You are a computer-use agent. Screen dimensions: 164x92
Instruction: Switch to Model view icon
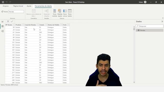coord(3,31)
